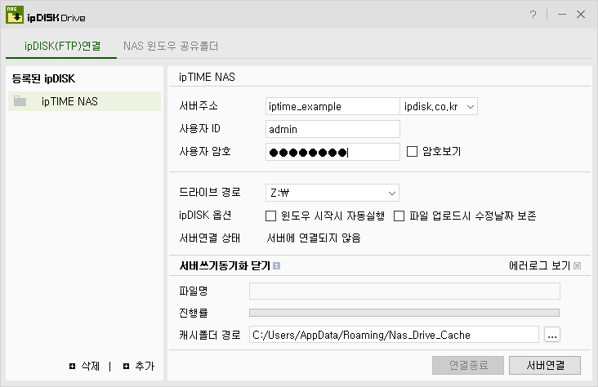Collapse the 서버쓰기동기화 닫기 section
Image resolution: width=598 pixels, height=387 pixels.
[225, 266]
